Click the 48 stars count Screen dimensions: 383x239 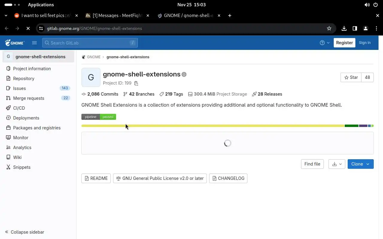point(367,77)
